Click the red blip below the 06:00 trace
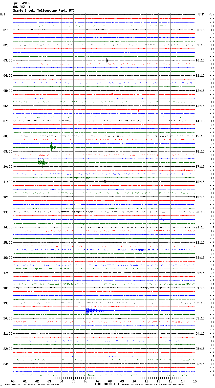The width and height of the screenshot is (215, 388). point(139,110)
